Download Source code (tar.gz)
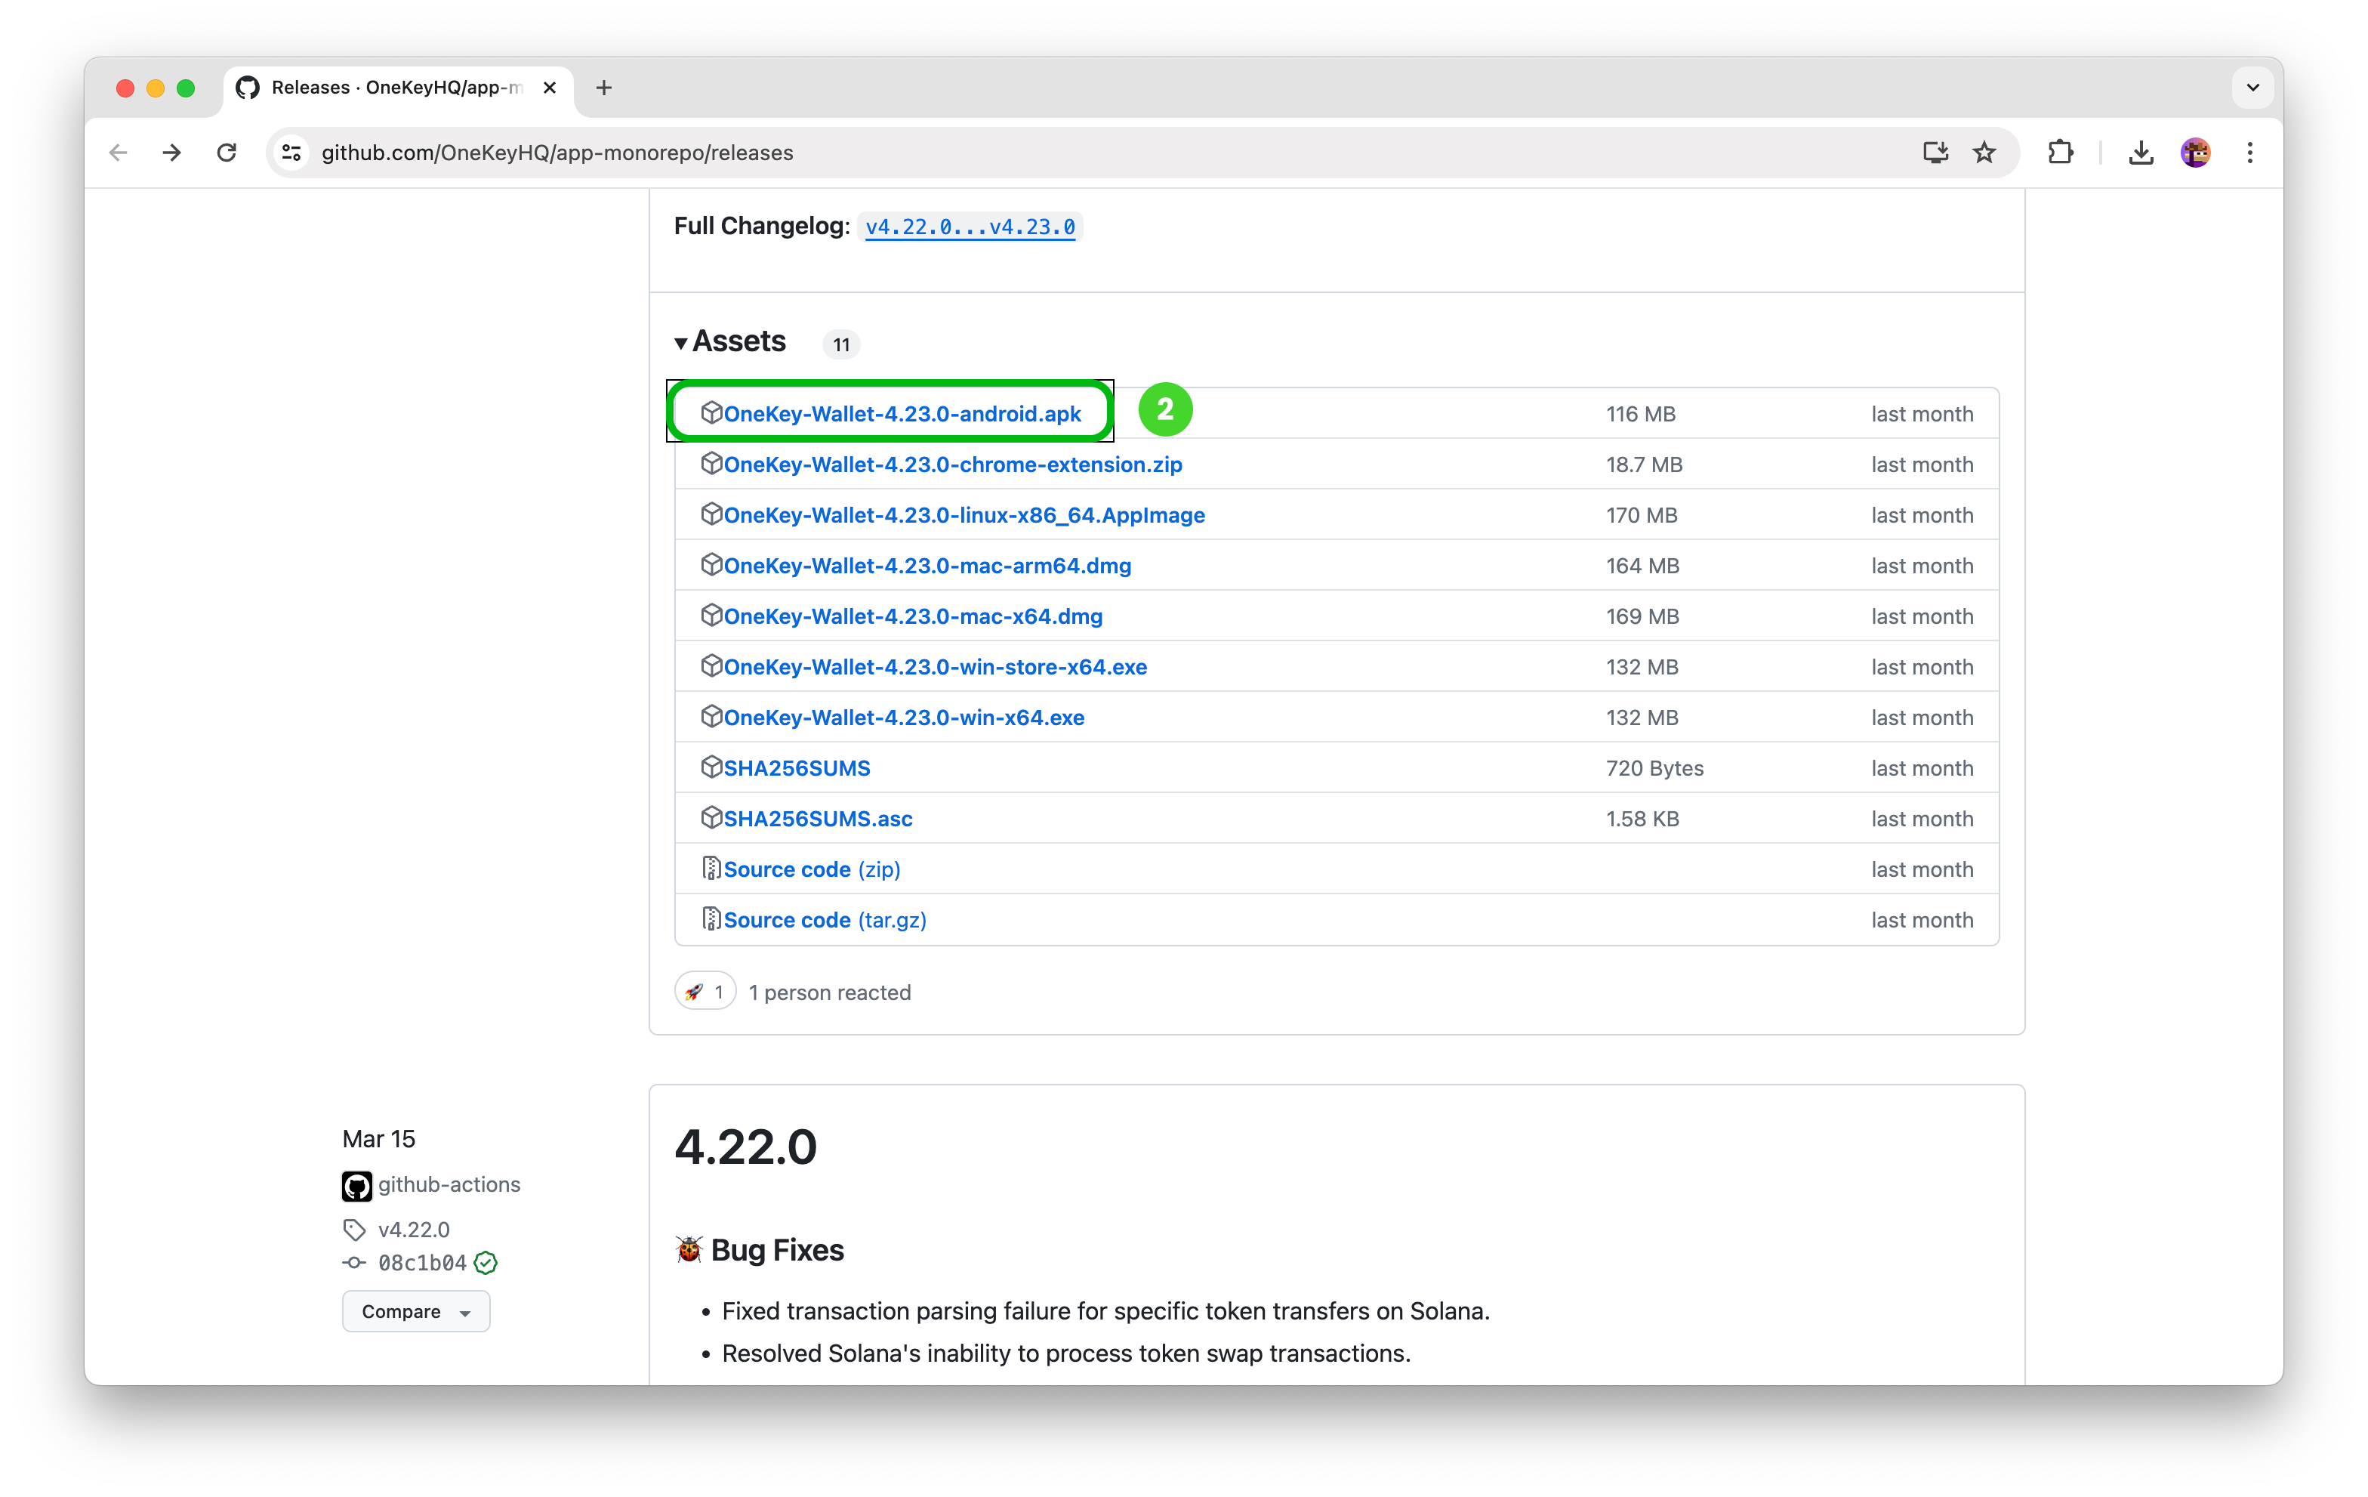Screen dimensions: 2368x1497 824,920
